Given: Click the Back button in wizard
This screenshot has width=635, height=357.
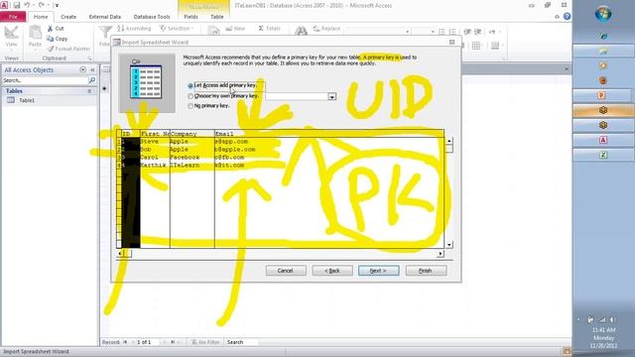Looking at the screenshot, I should pyautogui.click(x=332, y=271).
